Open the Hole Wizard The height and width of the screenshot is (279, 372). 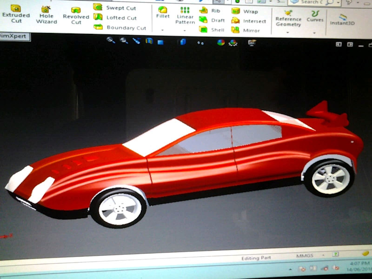[x=46, y=14]
